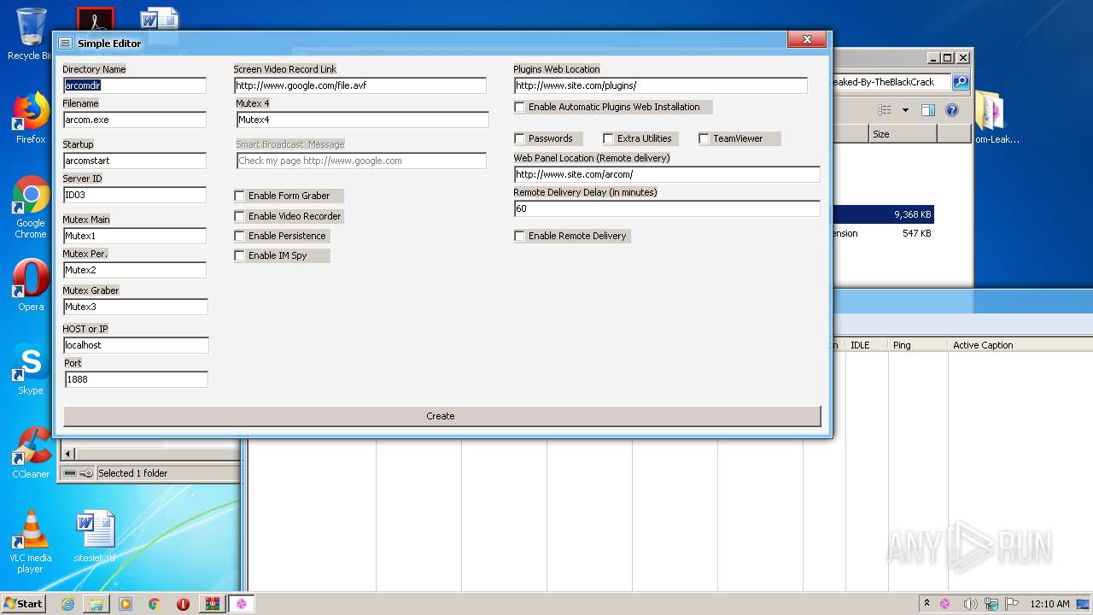Click the Mutex Graber field
1093x615 pixels.
point(136,307)
